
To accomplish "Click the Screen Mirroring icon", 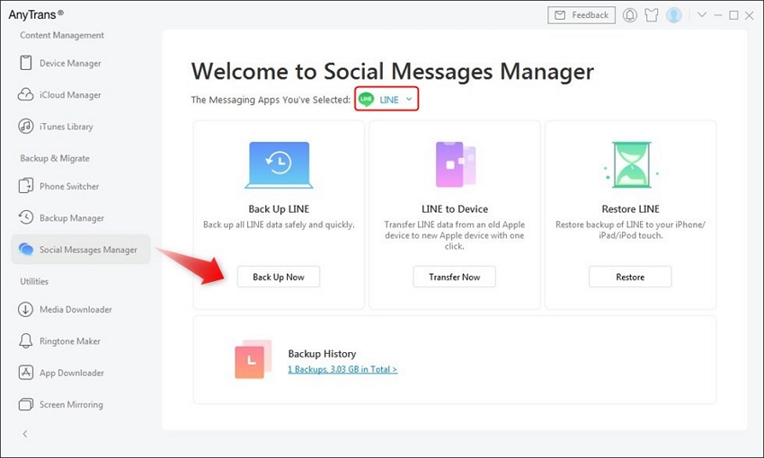I will coord(26,404).
